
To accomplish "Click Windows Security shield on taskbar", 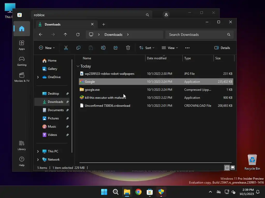I will pyautogui.click(x=161, y=192).
